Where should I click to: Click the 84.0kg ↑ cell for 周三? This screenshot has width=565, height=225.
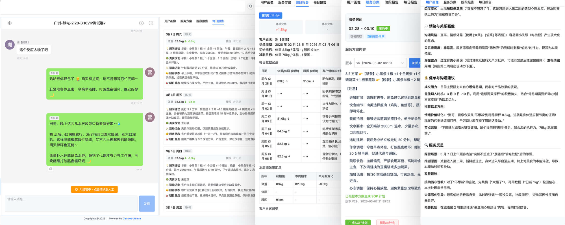tap(284, 131)
